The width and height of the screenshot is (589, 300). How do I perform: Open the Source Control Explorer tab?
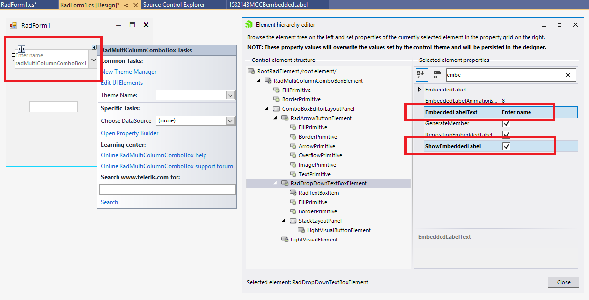click(x=174, y=5)
